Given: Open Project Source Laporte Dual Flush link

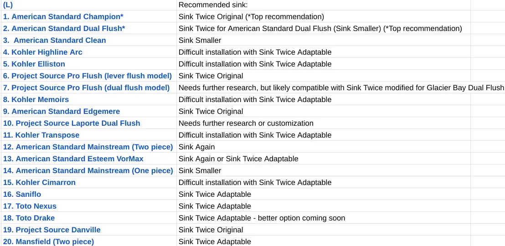Looking at the screenshot, I should click(x=72, y=123).
